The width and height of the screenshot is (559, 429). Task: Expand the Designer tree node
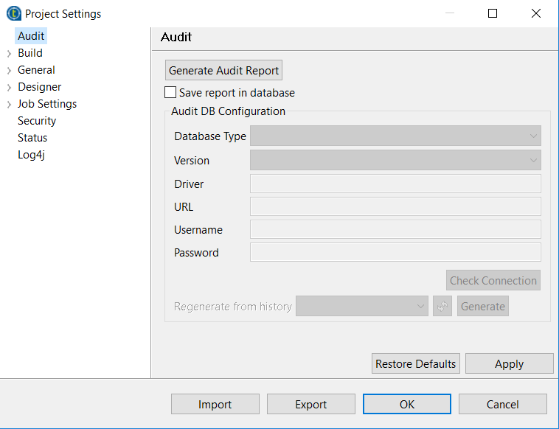pyautogui.click(x=9, y=87)
